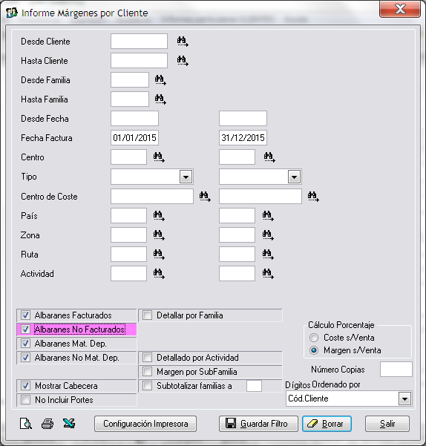Image resolution: width=426 pixels, height=446 pixels.
Task: Click the binoculars lookup next to Desde Familia
Action: pyautogui.click(x=160, y=80)
